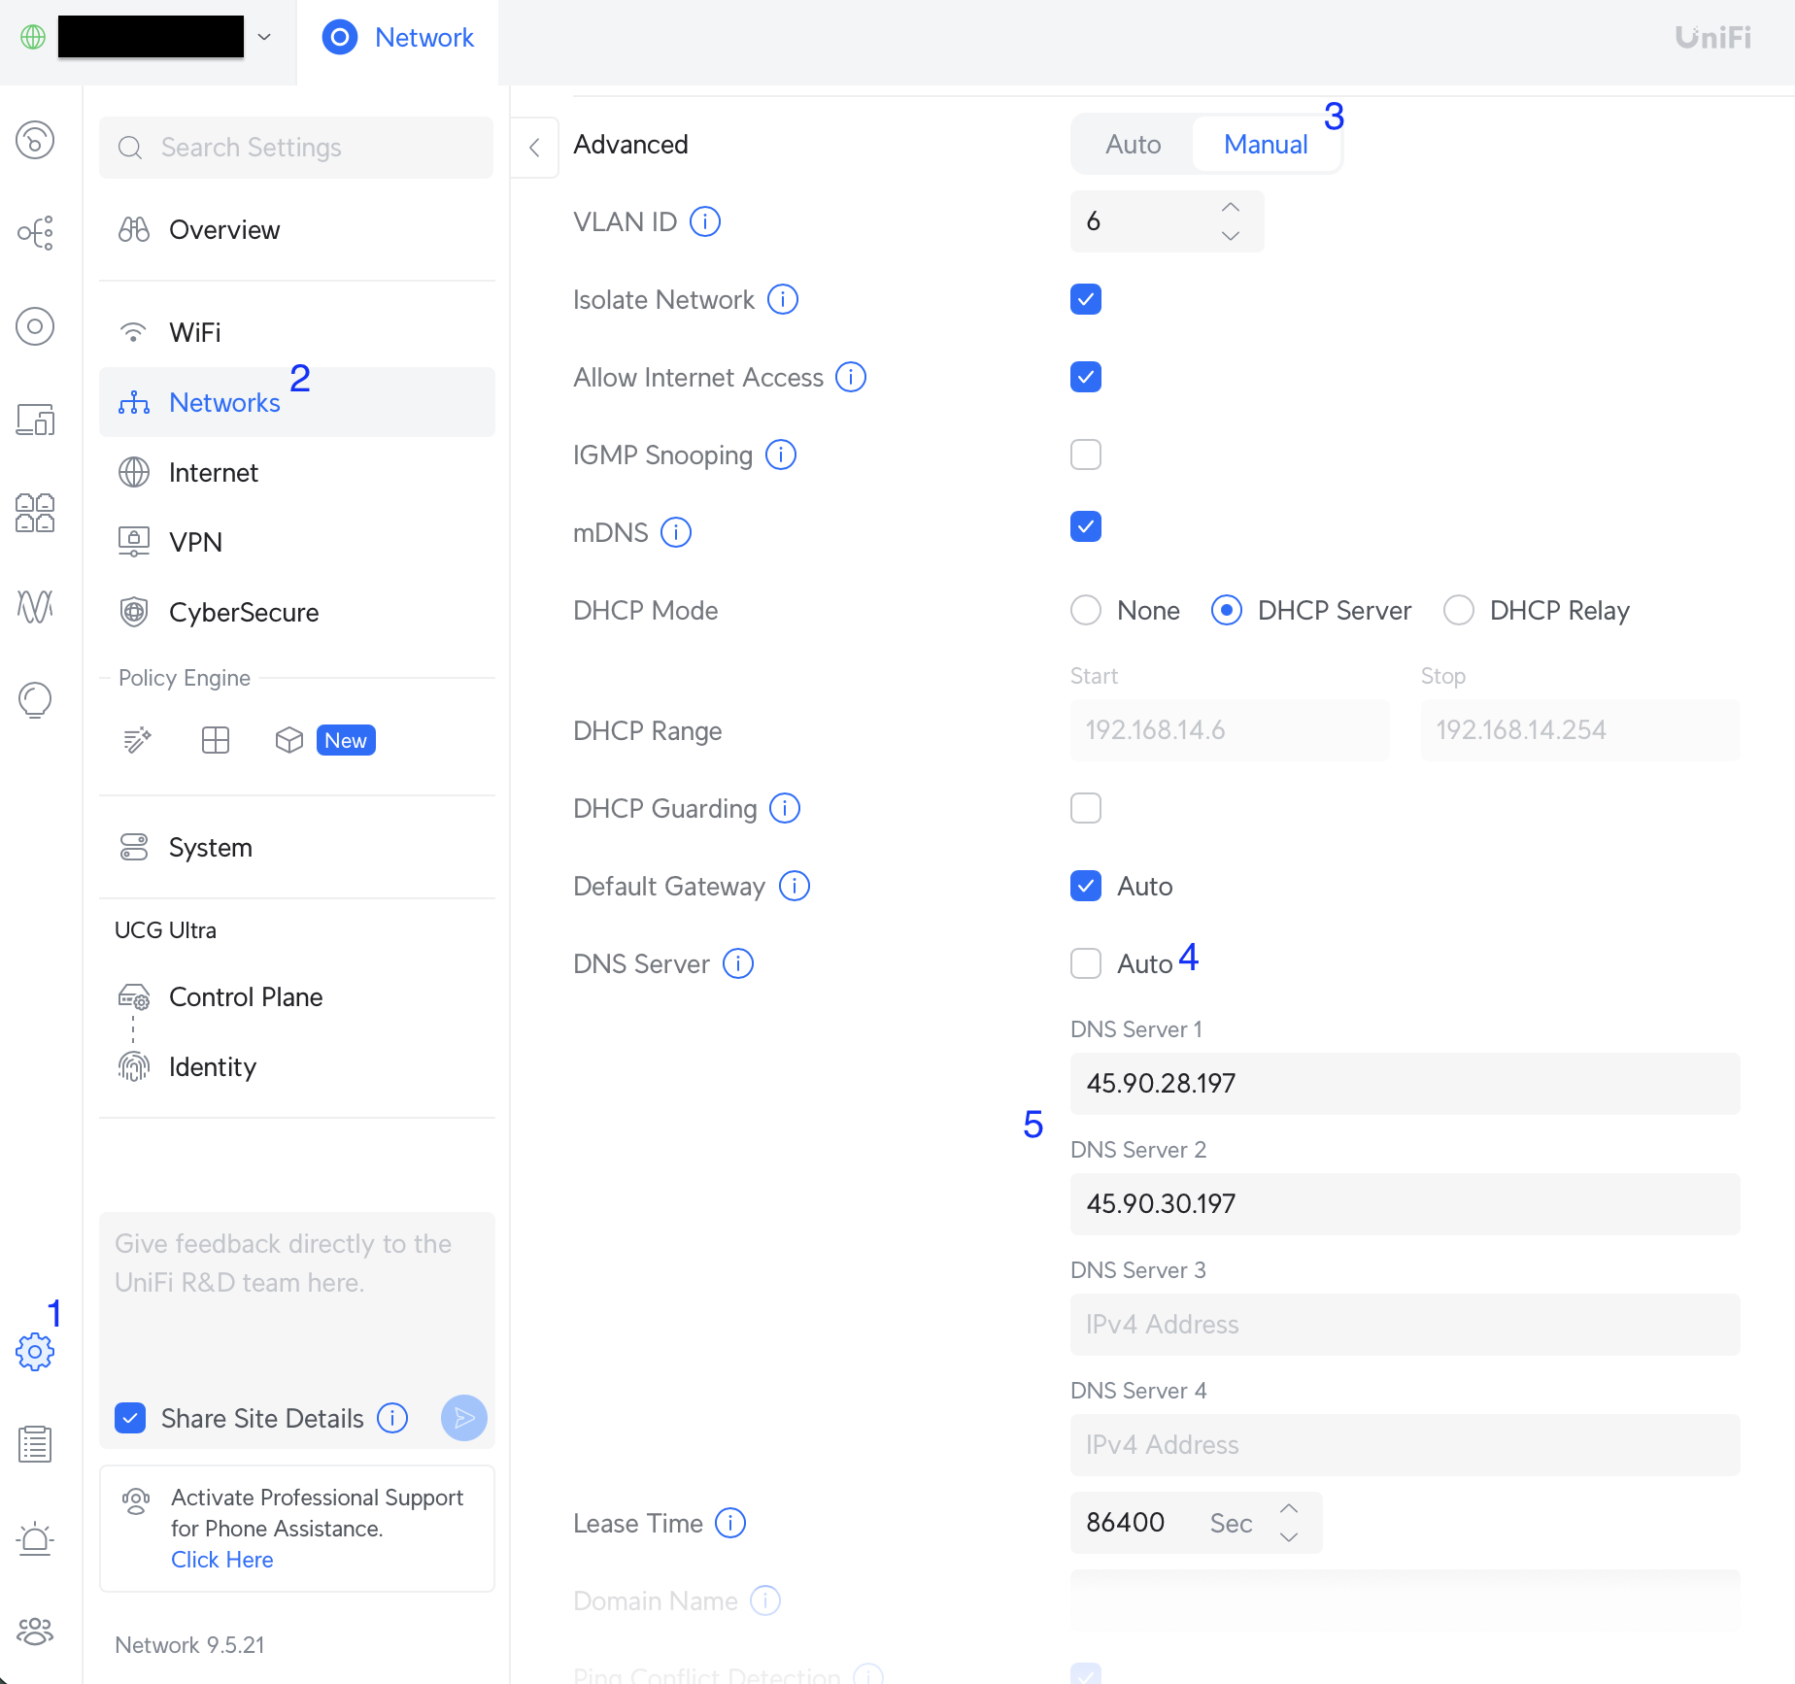The height and width of the screenshot is (1684, 1795).
Task: Click Here to activate professional support
Action: (221, 1559)
